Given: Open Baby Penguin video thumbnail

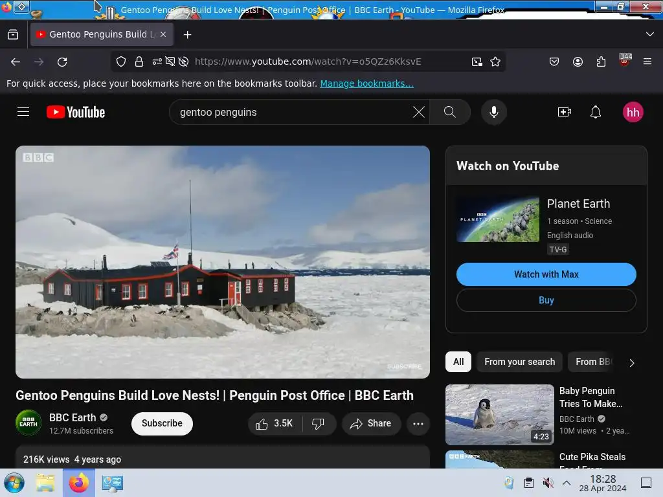Looking at the screenshot, I should [x=499, y=415].
